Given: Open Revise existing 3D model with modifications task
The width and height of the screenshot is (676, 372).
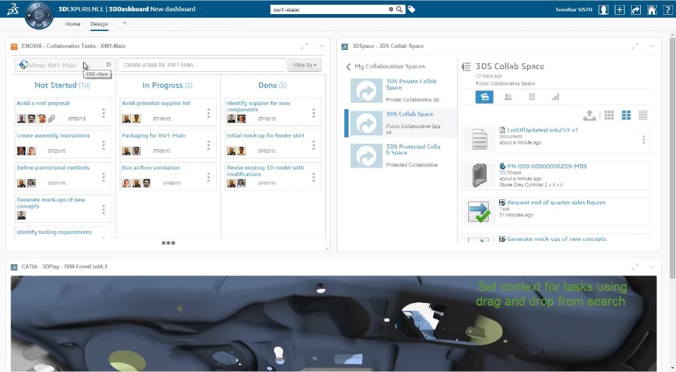Looking at the screenshot, I should tap(265, 171).
